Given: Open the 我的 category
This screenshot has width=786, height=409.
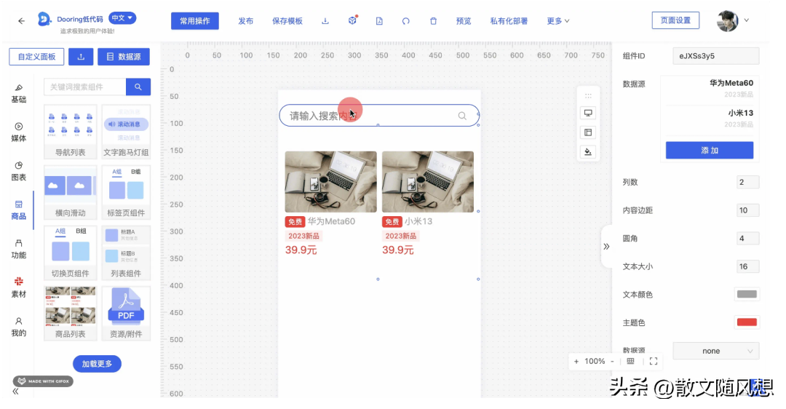Looking at the screenshot, I should tap(18, 327).
